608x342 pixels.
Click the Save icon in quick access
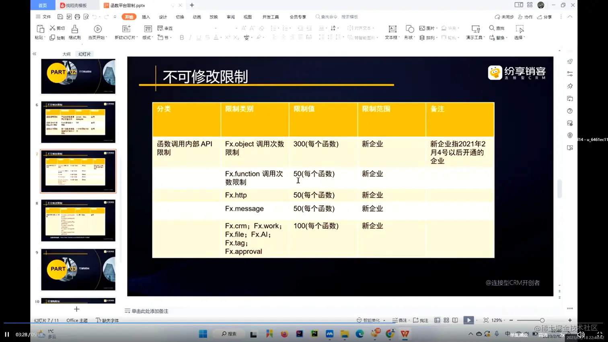click(60, 17)
